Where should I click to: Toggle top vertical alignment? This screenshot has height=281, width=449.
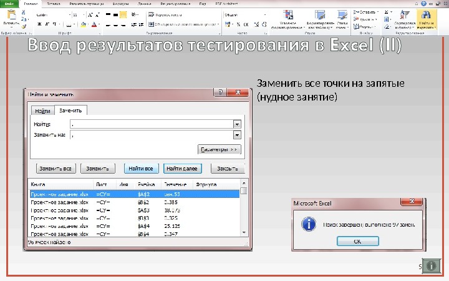(x=109, y=14)
